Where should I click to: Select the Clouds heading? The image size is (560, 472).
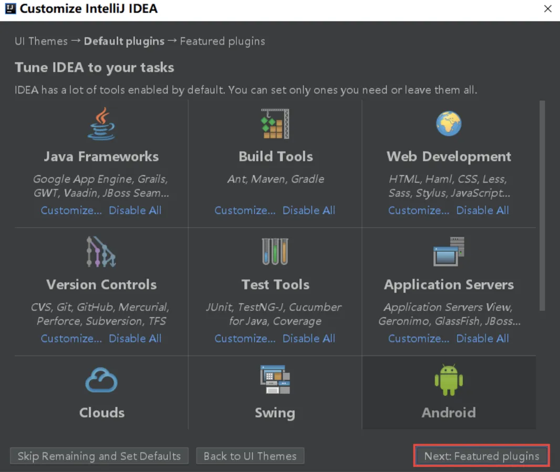click(102, 412)
